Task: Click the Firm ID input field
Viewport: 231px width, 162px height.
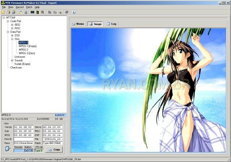Action: [23, 139]
